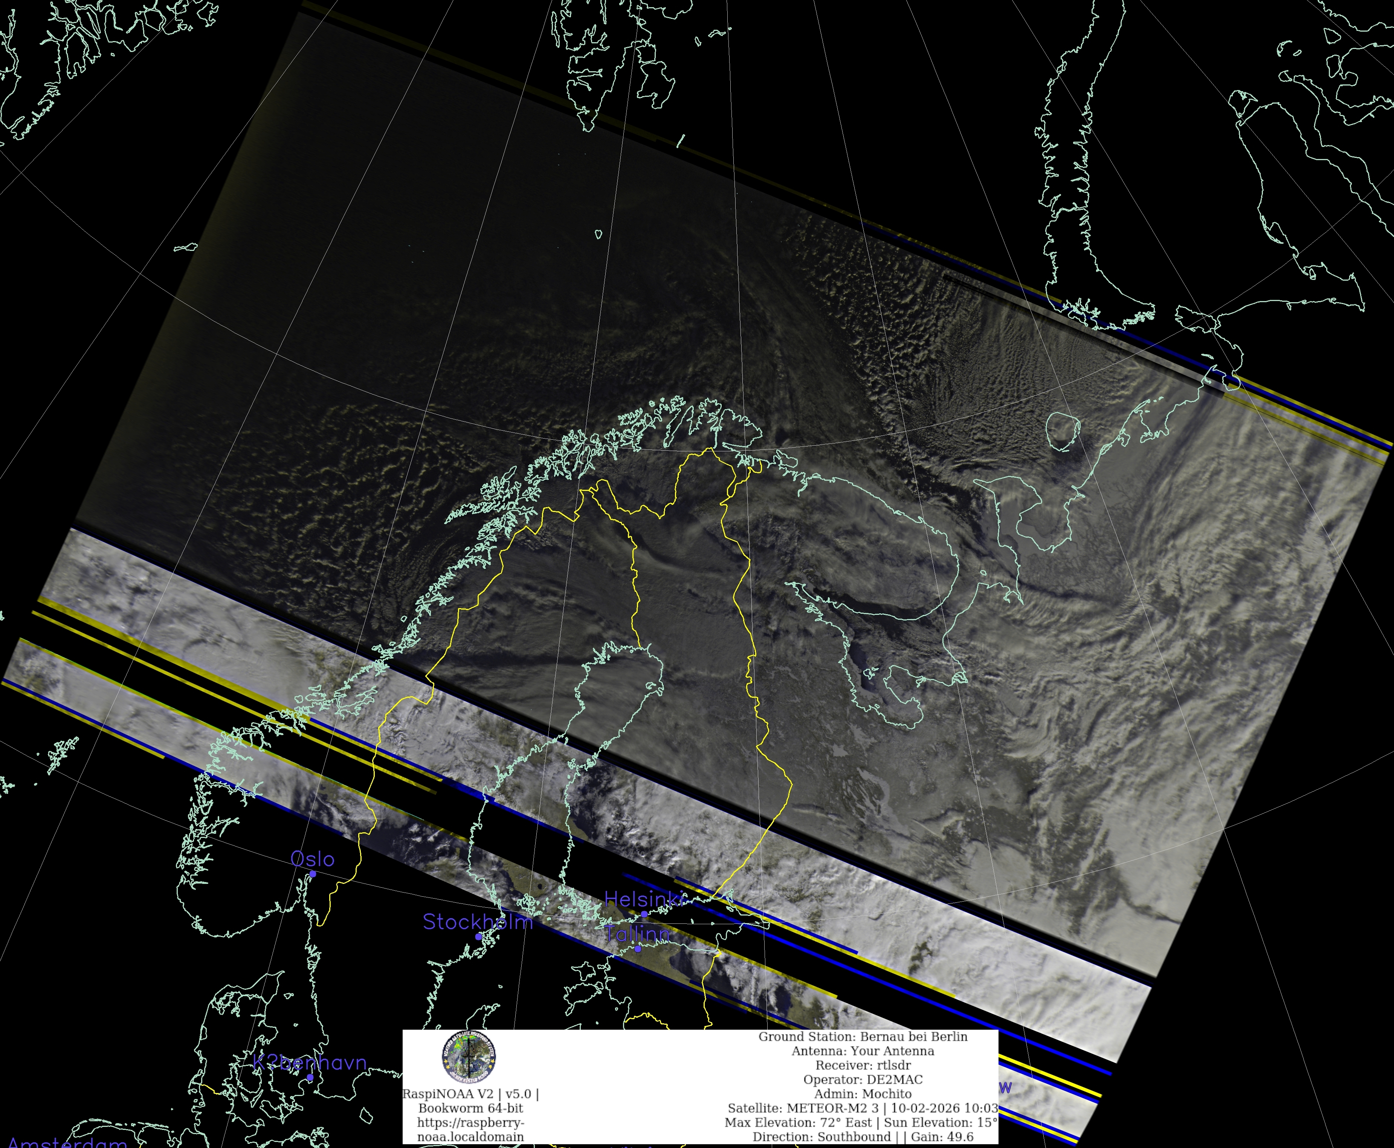The width and height of the screenshot is (1394, 1148).
Task: Click the København map label
Action: [x=309, y=1062]
